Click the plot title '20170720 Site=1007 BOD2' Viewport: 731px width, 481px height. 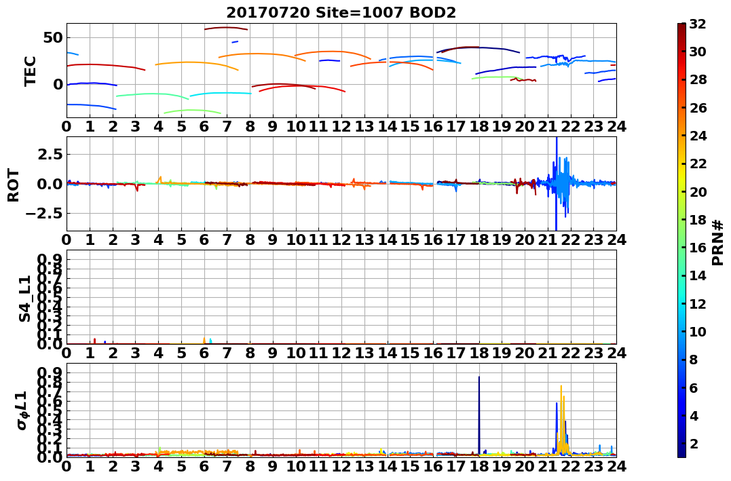[x=341, y=13]
